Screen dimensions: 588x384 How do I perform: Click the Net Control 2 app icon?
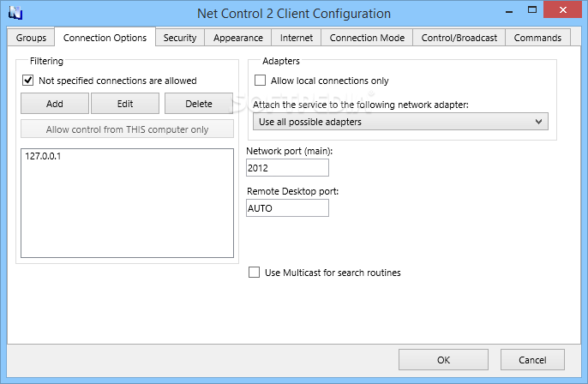(15, 13)
